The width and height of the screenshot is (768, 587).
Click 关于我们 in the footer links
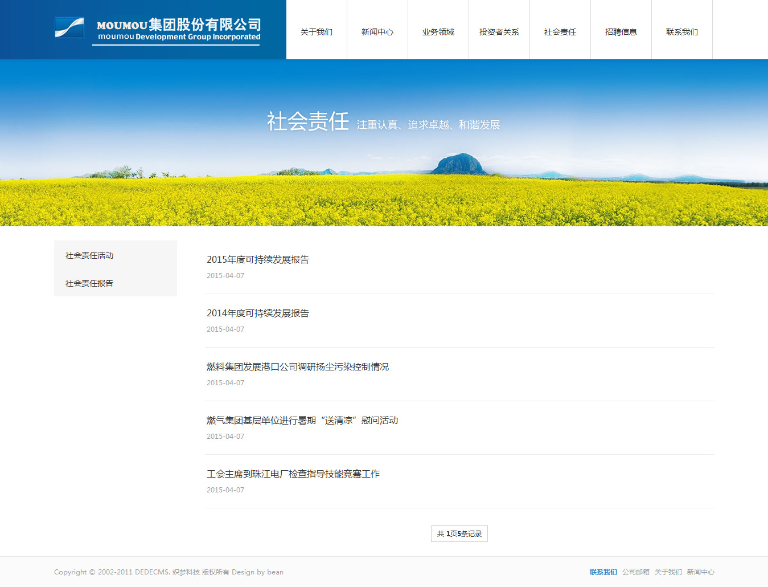click(x=668, y=572)
